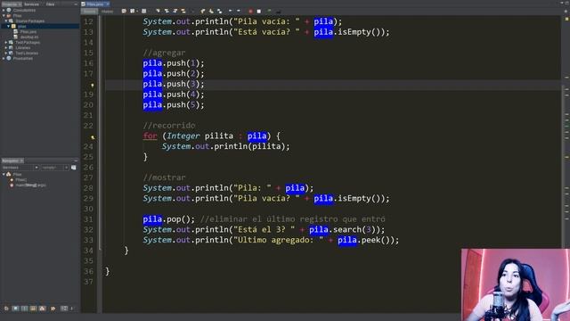Collapse the Pilas project node

(x=4, y=16)
